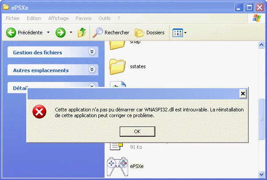267x180 pixels.
Task: Click the Détails panel heading
Action: click(x=20, y=88)
